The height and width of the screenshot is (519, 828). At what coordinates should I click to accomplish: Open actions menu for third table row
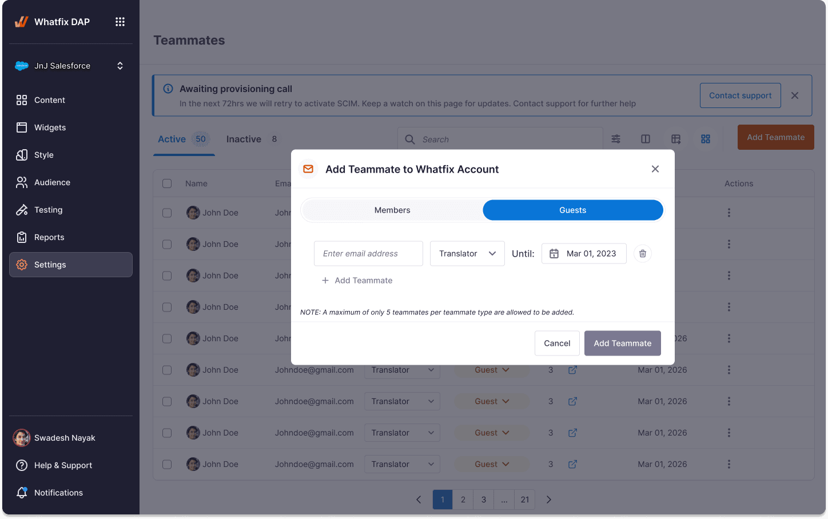point(729,276)
